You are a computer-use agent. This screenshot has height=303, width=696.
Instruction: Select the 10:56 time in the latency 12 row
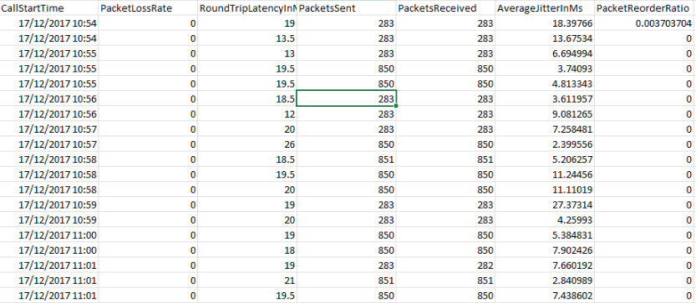49,114
